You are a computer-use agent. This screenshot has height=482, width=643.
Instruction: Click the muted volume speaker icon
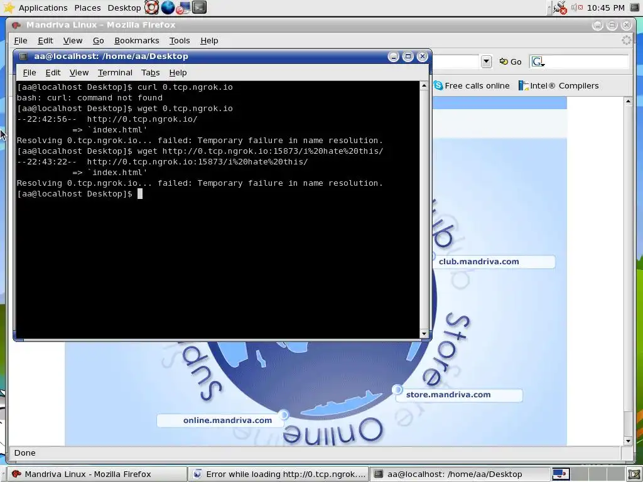pyautogui.click(x=577, y=8)
